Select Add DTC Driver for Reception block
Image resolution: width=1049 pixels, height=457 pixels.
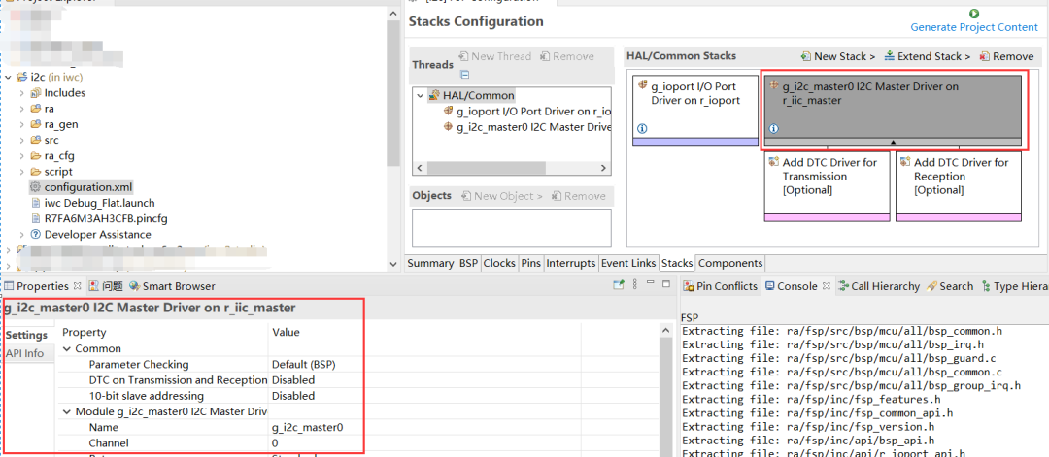pyautogui.click(x=959, y=185)
